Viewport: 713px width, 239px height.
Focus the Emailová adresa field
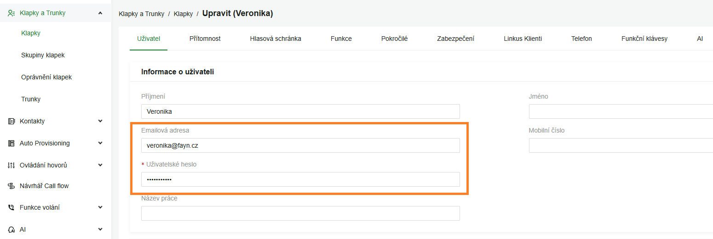pyautogui.click(x=300, y=145)
